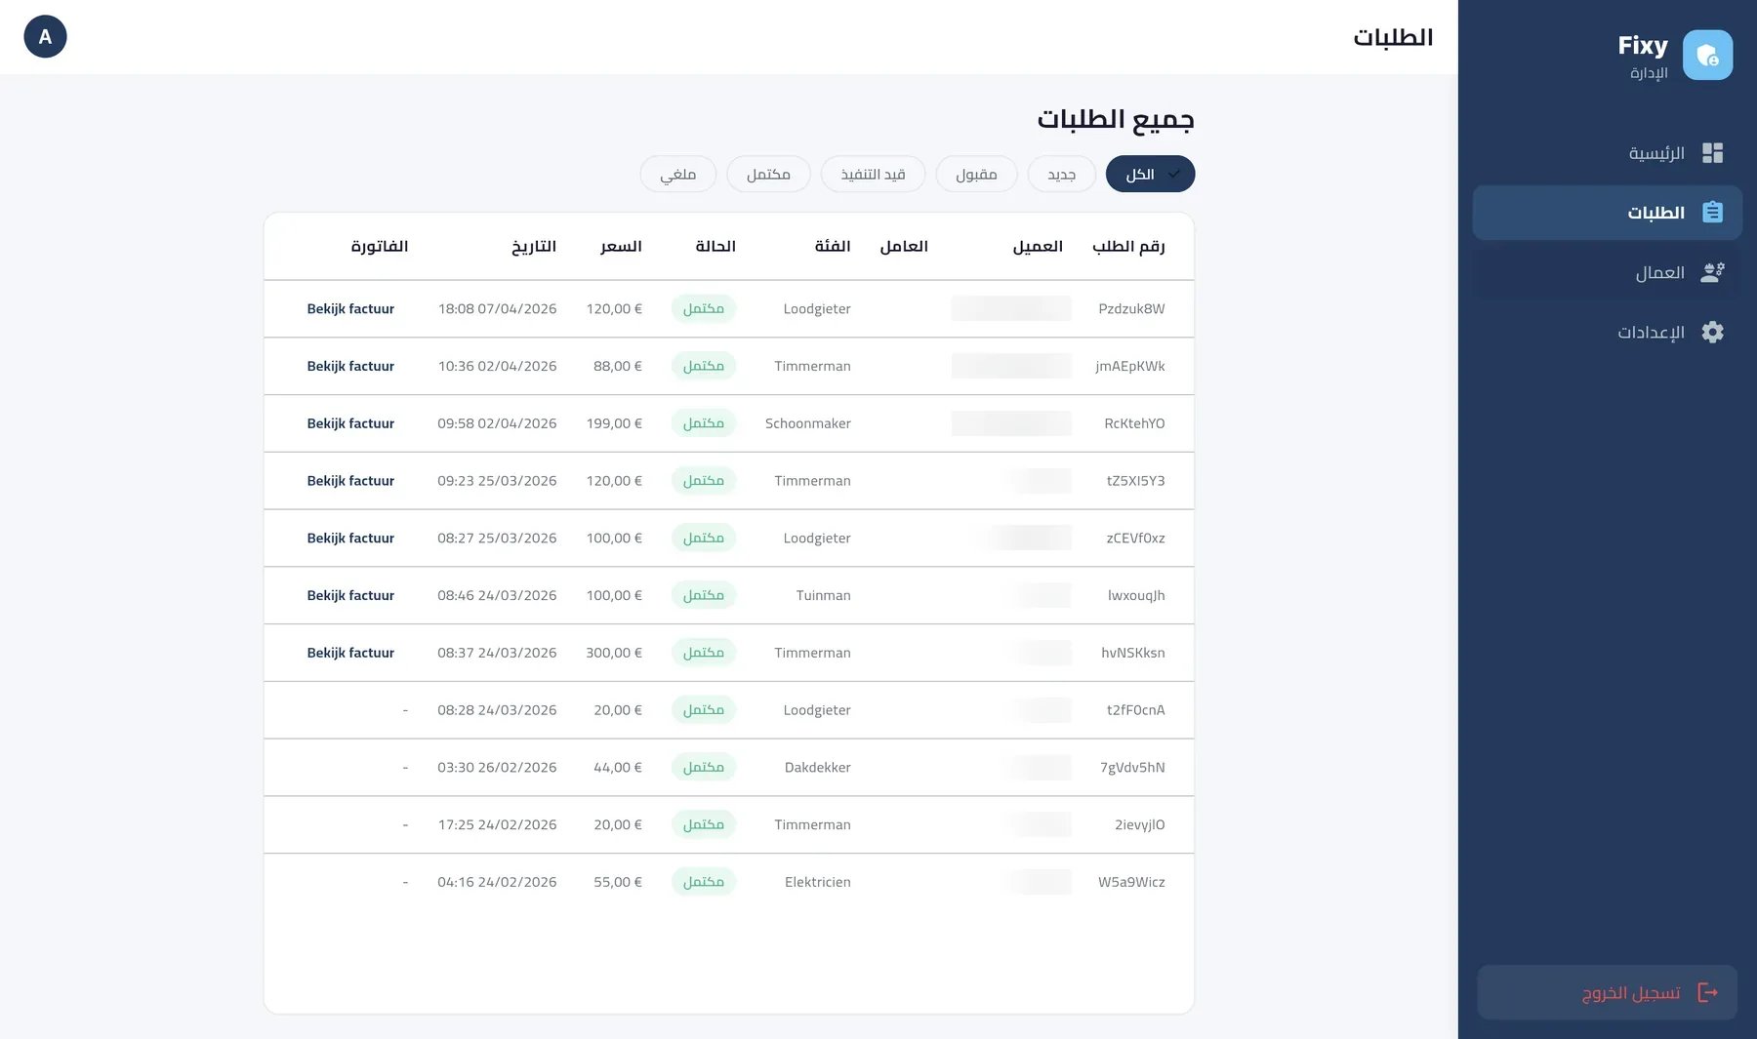Open the الإعدادات gear icon
Screen dimensions: 1757x1039
coord(1712,332)
